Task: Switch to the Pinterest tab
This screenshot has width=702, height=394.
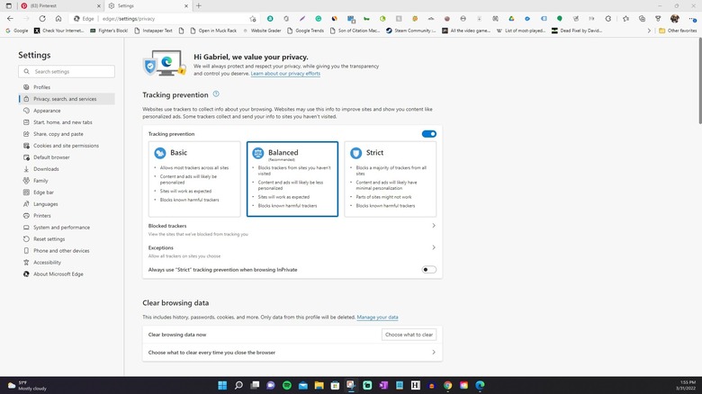Action: tap(60, 5)
